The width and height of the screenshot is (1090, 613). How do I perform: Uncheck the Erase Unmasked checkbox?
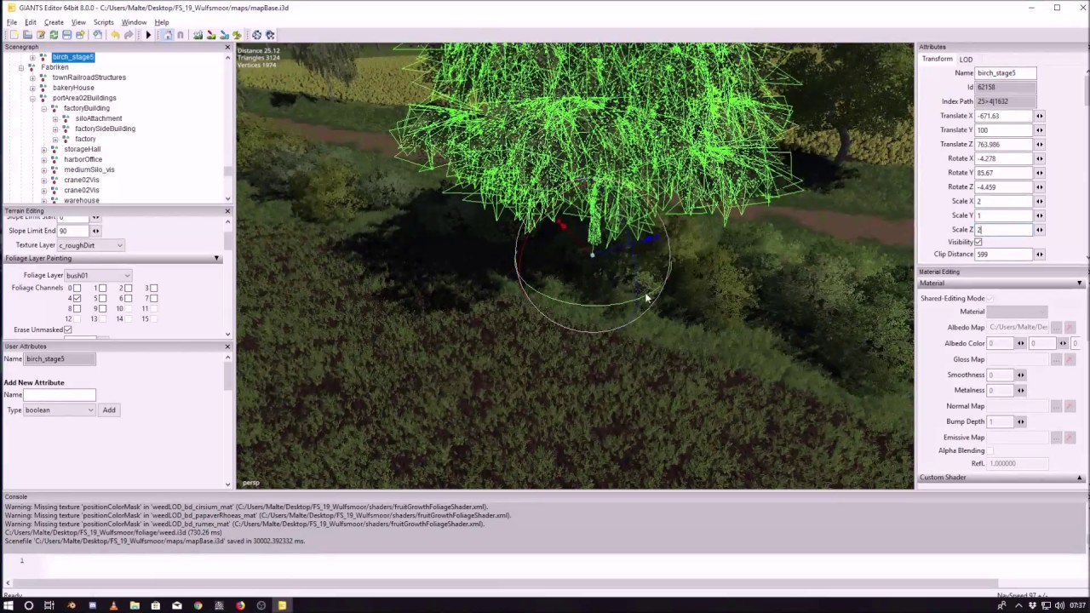click(x=67, y=330)
